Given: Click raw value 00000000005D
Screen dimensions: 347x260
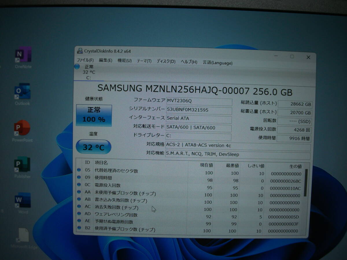Looking at the screenshot, I should 283,217.
